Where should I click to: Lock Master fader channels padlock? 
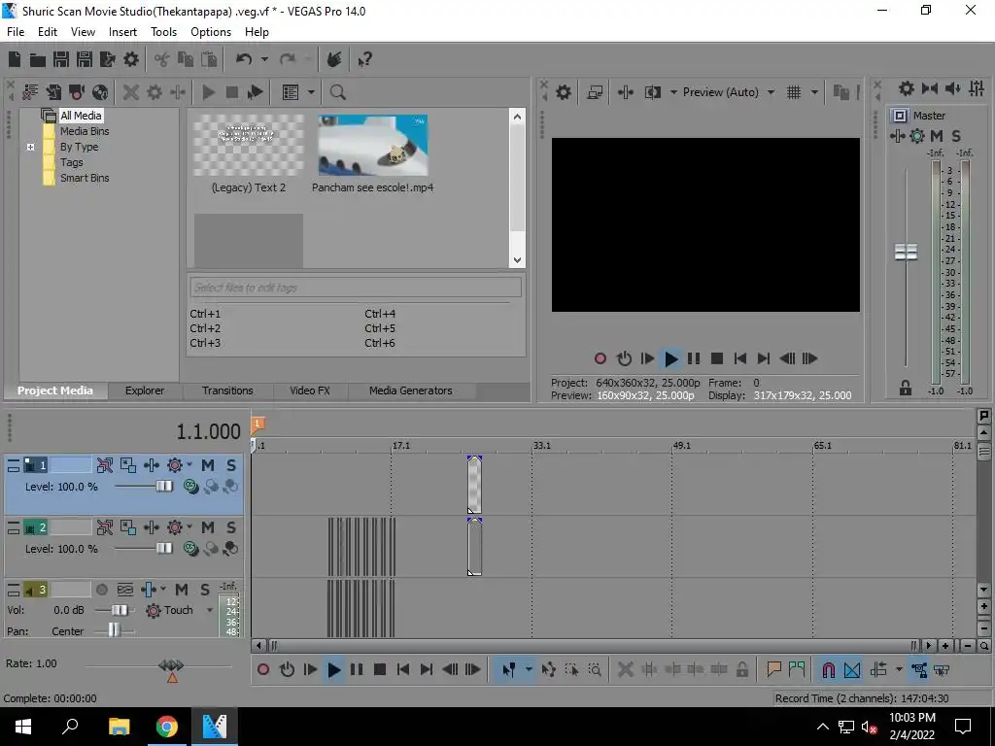[906, 389]
